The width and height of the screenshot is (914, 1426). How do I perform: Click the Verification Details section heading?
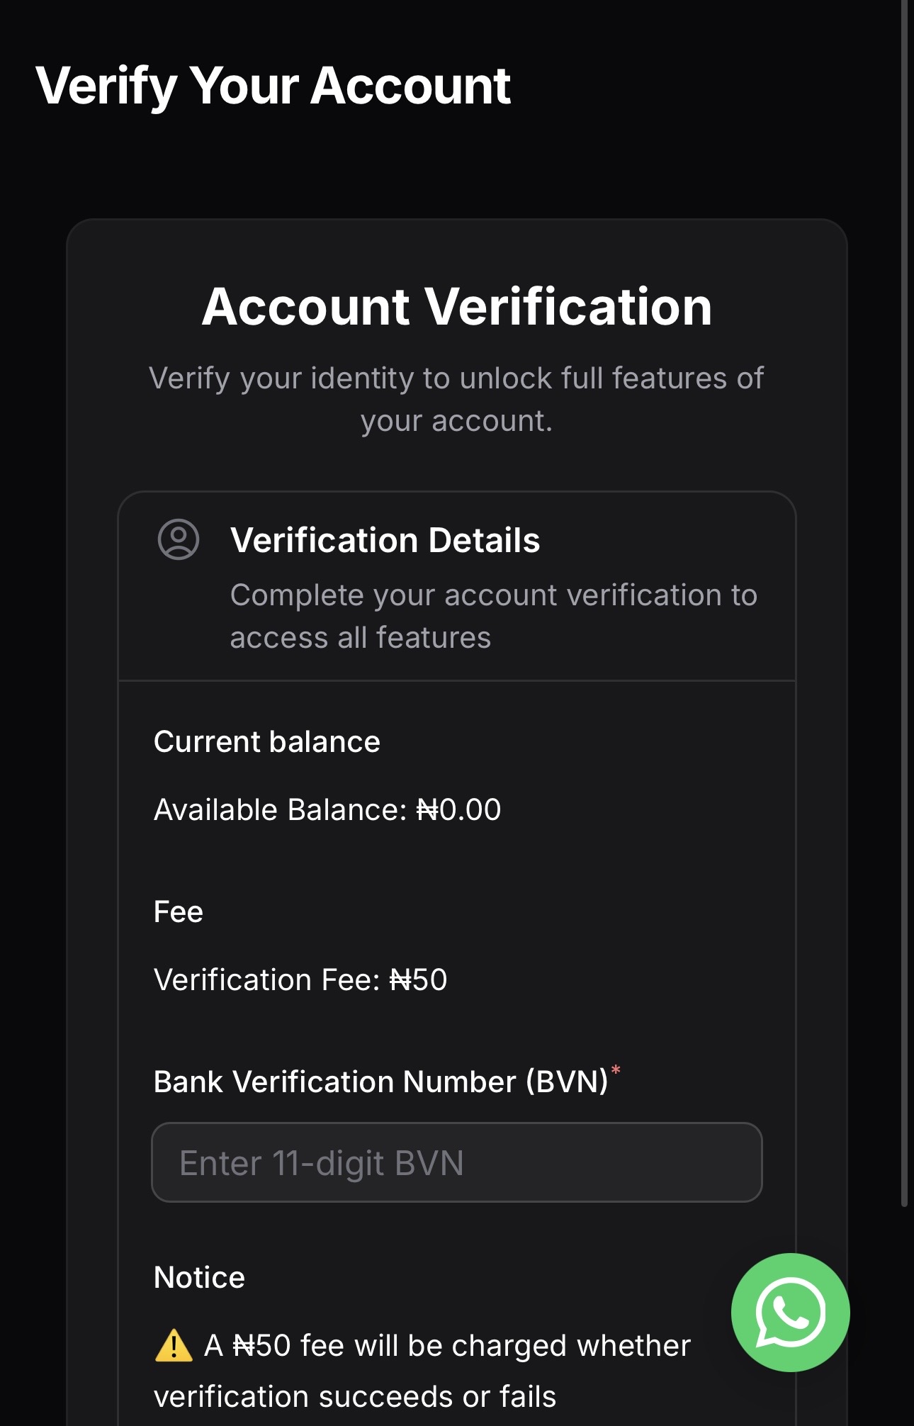[385, 540]
